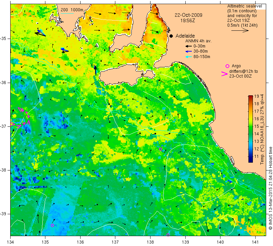Click the '0-30m' depth label
273x246 pixels.
point(199,46)
